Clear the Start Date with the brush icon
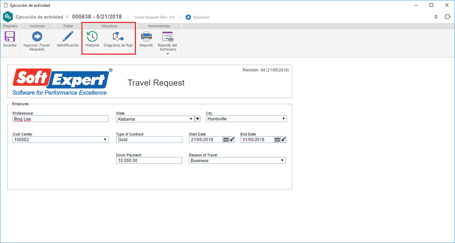The image size is (455, 243). coord(232,140)
